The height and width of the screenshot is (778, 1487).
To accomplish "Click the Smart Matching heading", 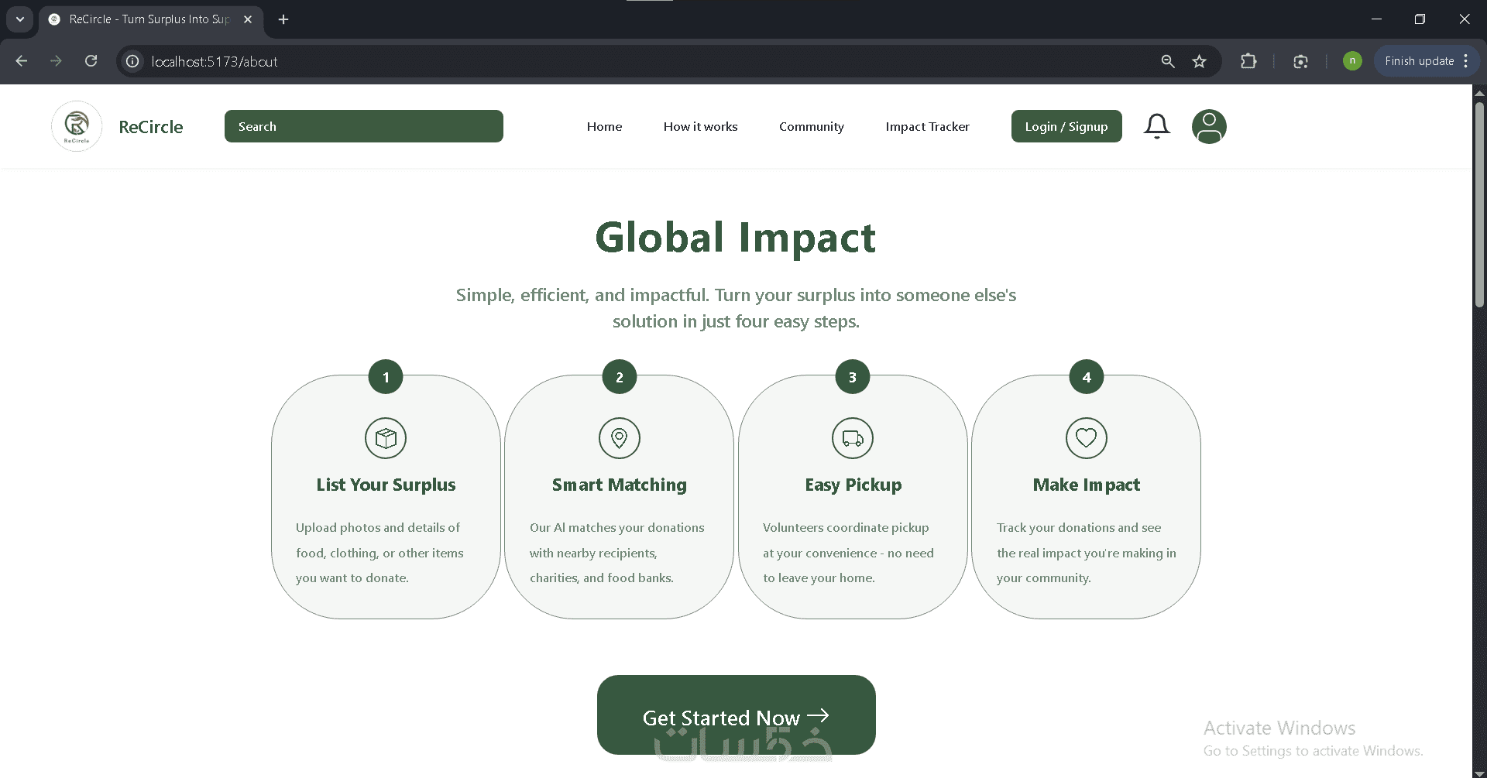I will 619,485.
